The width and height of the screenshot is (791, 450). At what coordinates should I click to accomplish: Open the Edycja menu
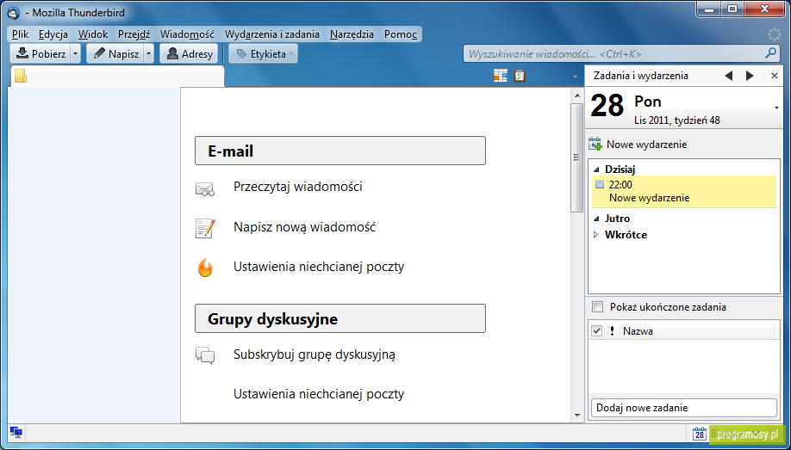pyautogui.click(x=53, y=34)
